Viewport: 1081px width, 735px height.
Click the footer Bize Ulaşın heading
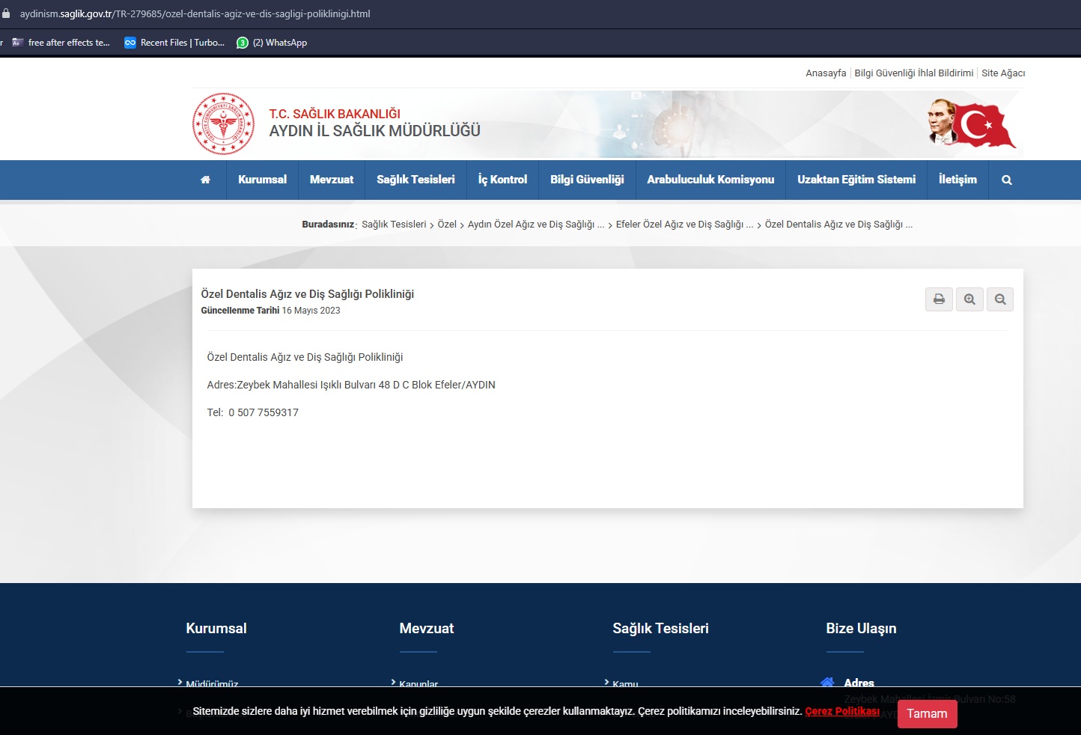tap(861, 628)
